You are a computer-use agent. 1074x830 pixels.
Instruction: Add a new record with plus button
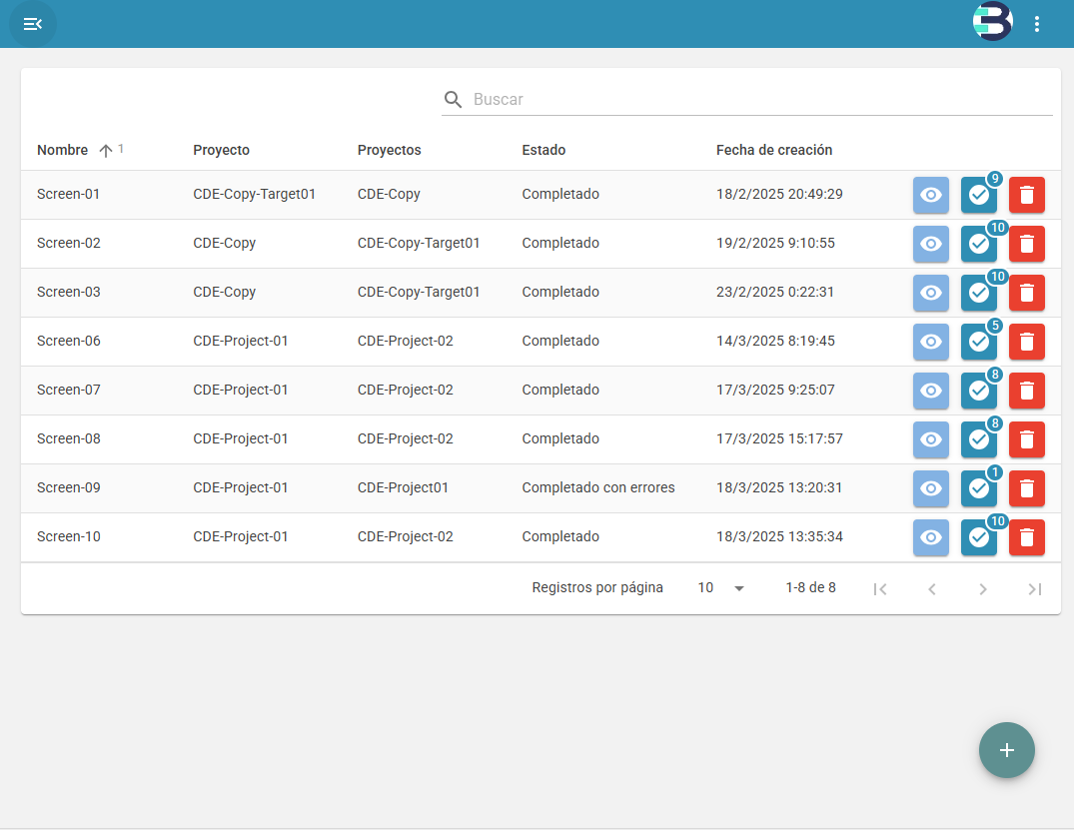point(1007,750)
